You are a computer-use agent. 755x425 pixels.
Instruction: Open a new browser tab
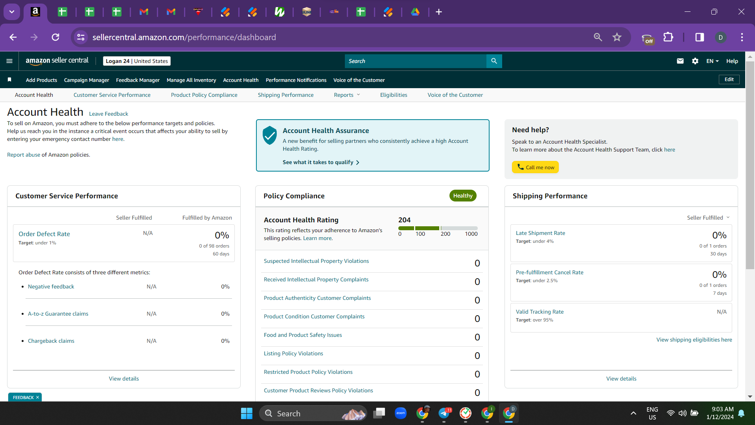[x=439, y=12]
